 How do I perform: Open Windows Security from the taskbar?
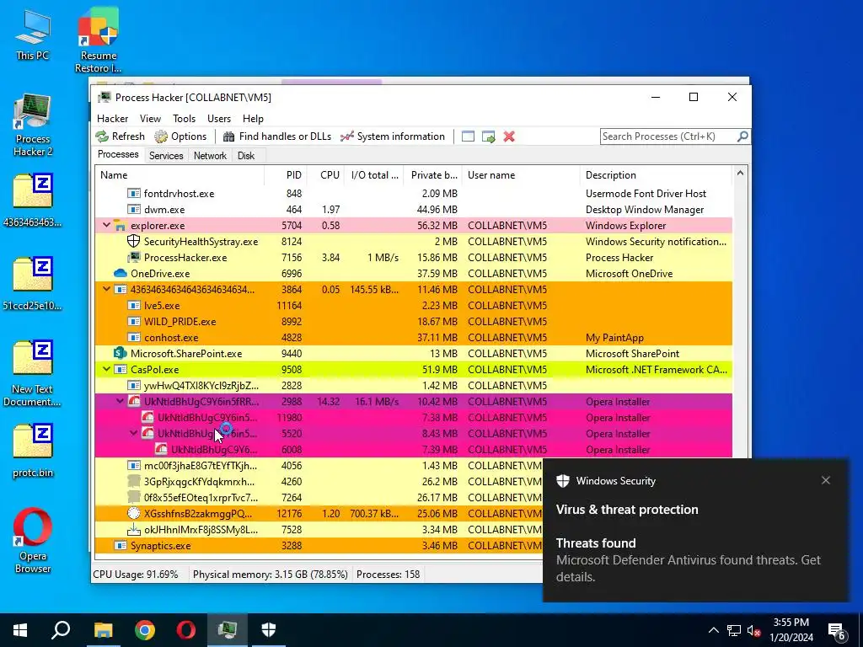269,630
